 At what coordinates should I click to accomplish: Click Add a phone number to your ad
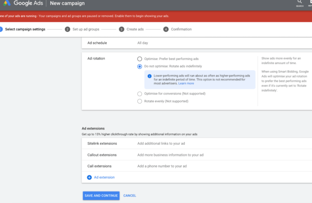click(162, 166)
